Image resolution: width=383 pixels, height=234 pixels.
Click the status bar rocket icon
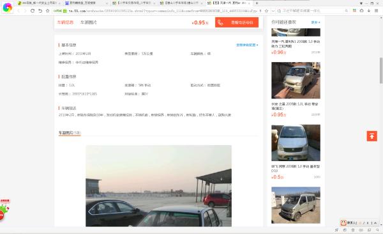click(x=336, y=230)
